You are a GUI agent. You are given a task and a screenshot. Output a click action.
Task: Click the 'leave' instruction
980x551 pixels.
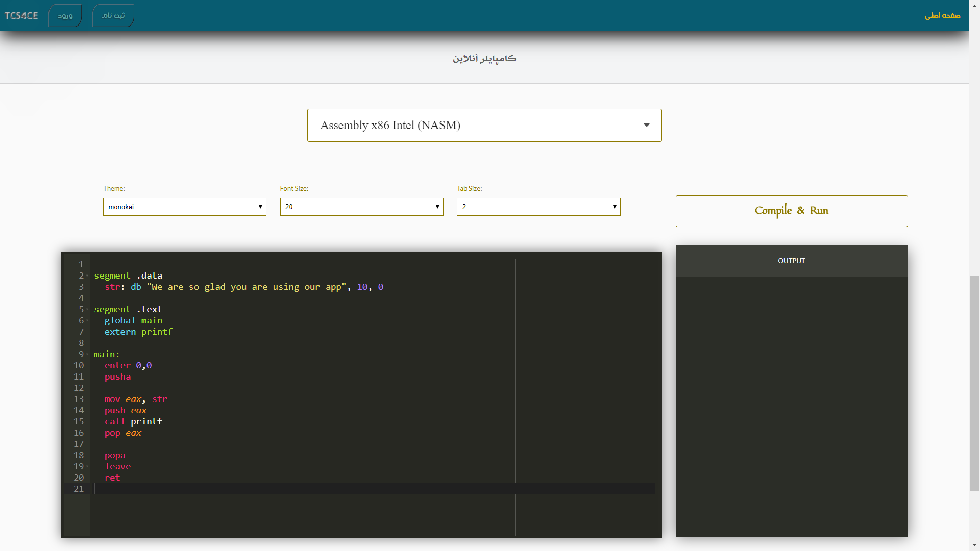pyautogui.click(x=117, y=466)
